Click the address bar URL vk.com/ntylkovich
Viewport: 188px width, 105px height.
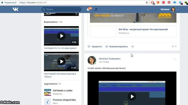[x=33, y=3]
